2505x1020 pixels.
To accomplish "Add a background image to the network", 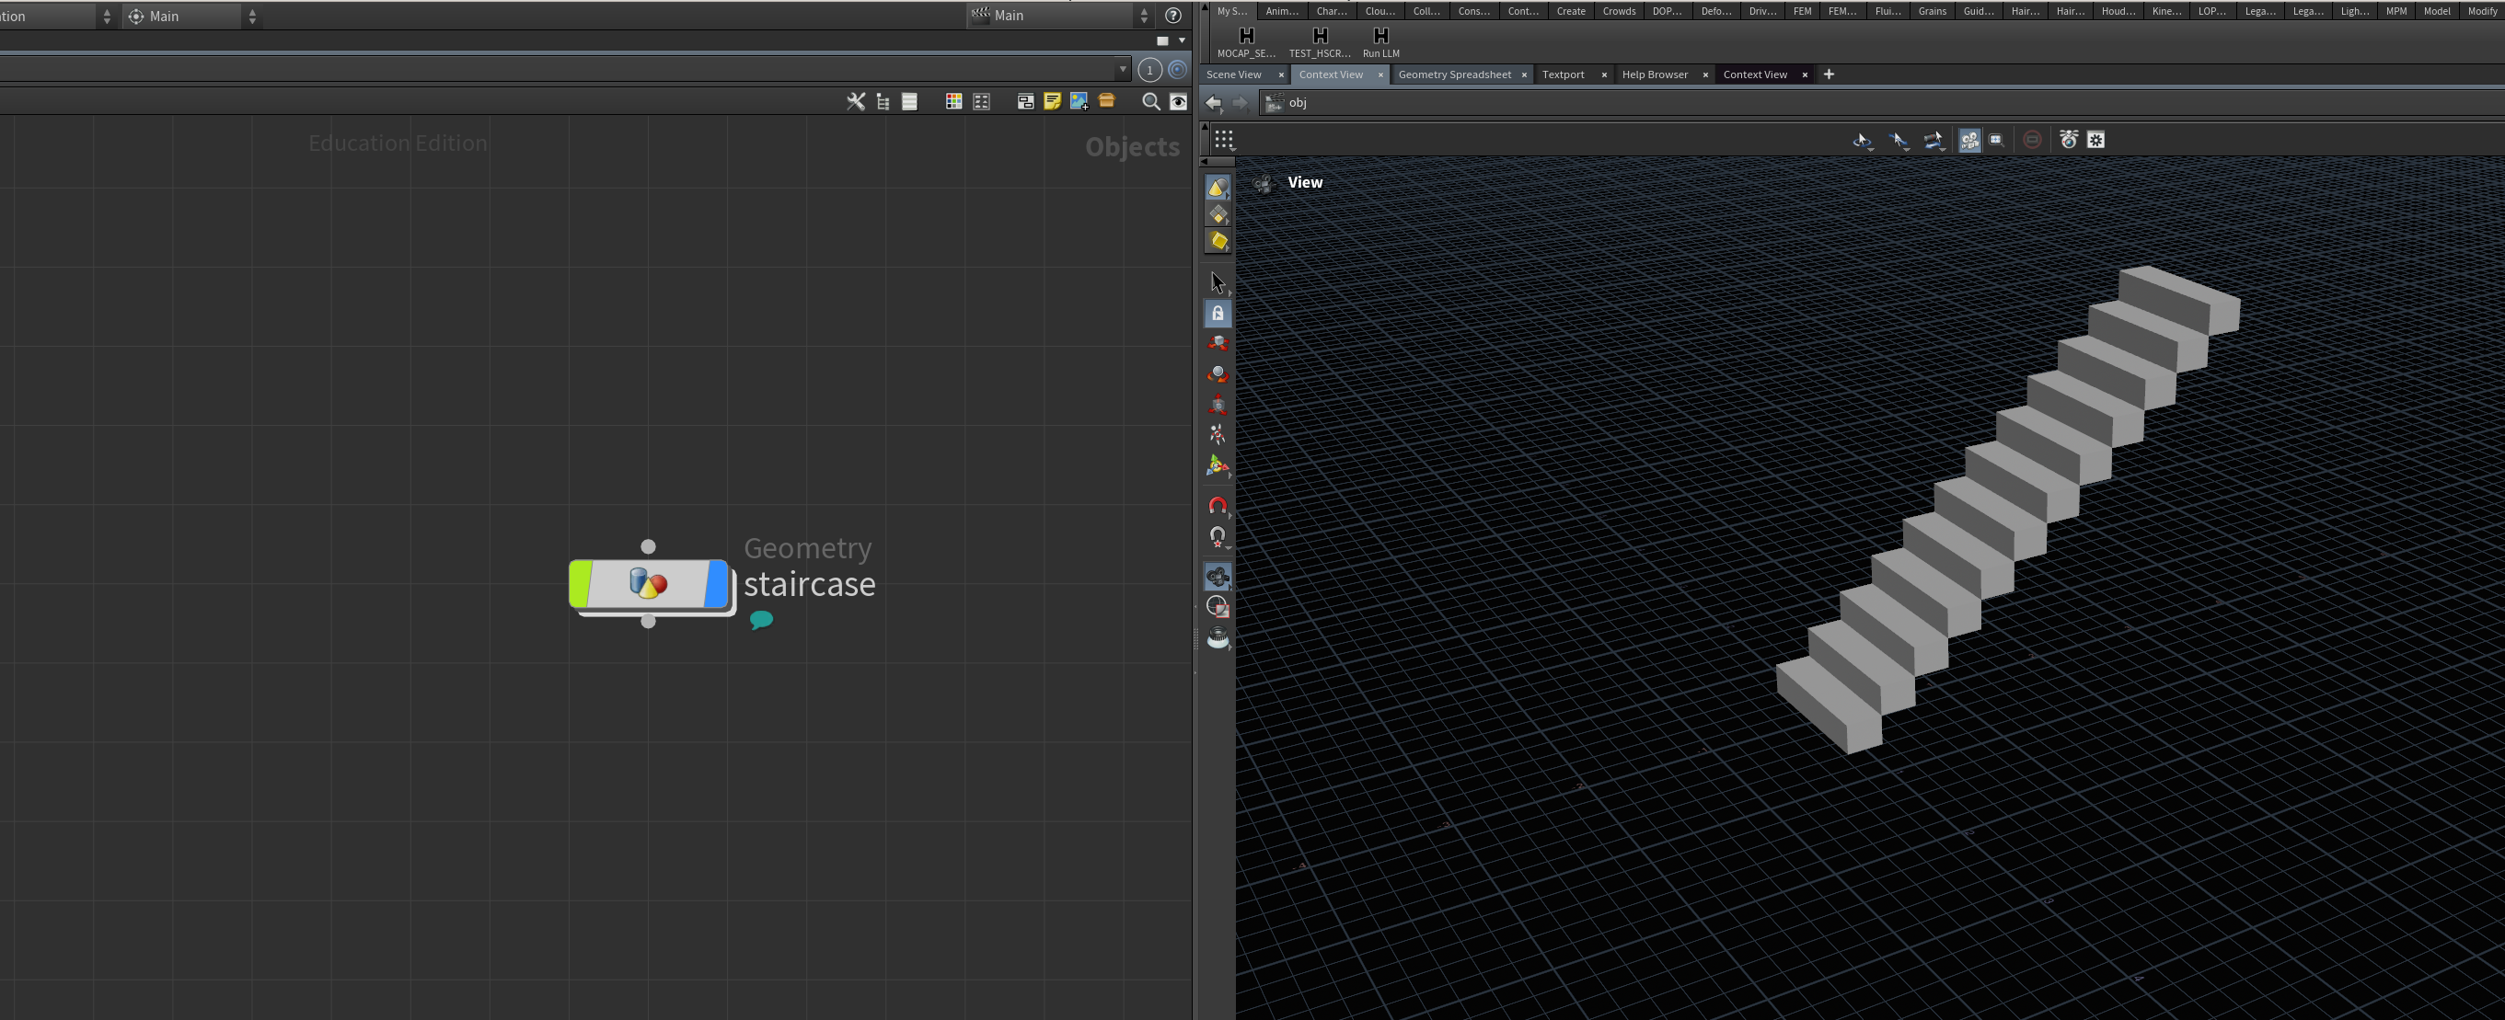I will [1079, 101].
